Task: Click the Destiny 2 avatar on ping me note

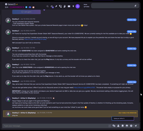Action: [8, 114]
